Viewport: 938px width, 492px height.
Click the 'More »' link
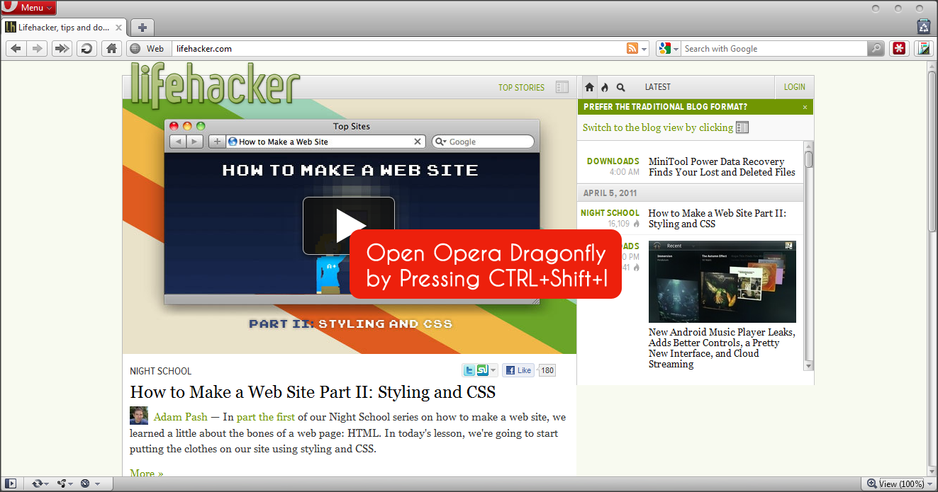point(147,473)
